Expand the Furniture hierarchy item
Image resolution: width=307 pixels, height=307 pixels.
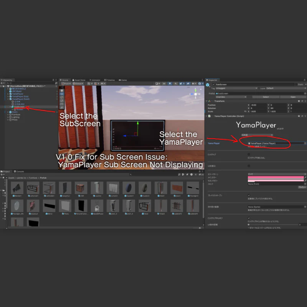8,114
